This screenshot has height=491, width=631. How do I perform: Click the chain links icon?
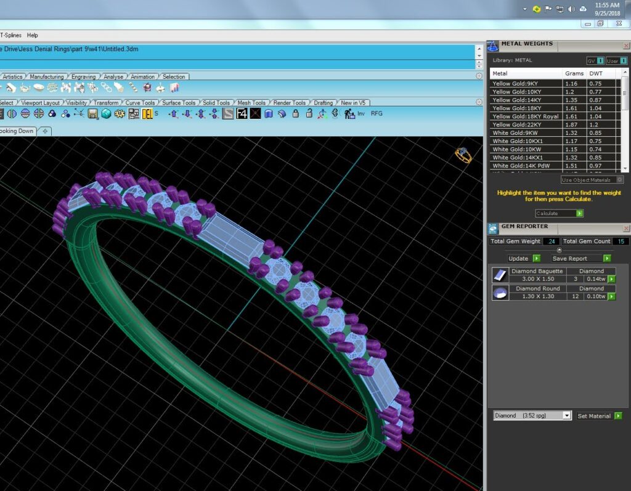tap(106, 87)
